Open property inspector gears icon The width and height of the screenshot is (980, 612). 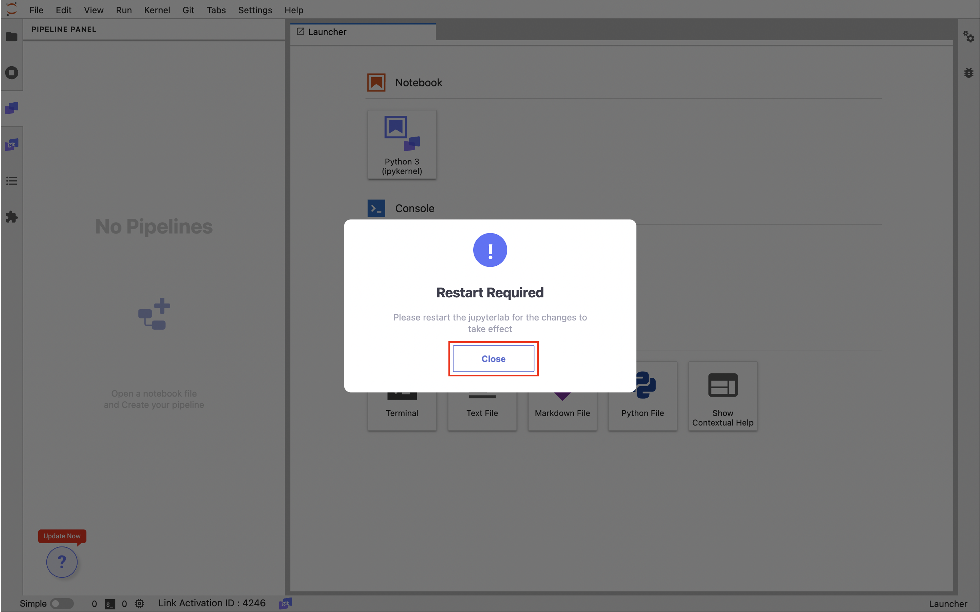pyautogui.click(x=968, y=37)
